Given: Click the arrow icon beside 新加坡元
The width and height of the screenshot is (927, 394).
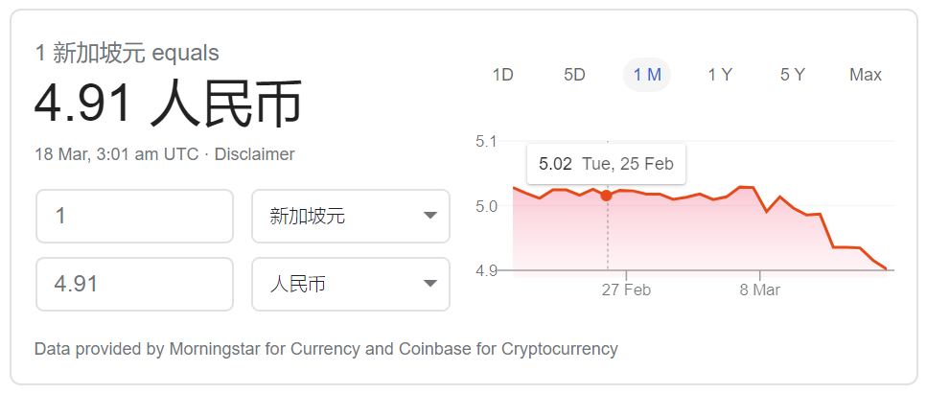Looking at the screenshot, I should 430,216.
